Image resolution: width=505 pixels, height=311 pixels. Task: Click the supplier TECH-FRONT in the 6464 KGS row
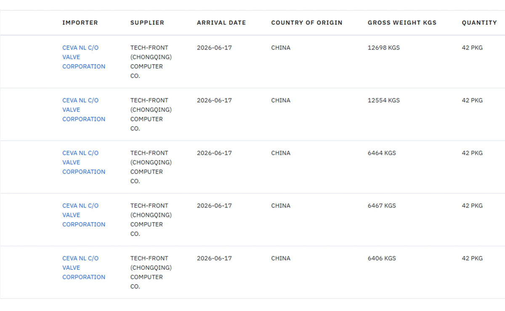[151, 167]
